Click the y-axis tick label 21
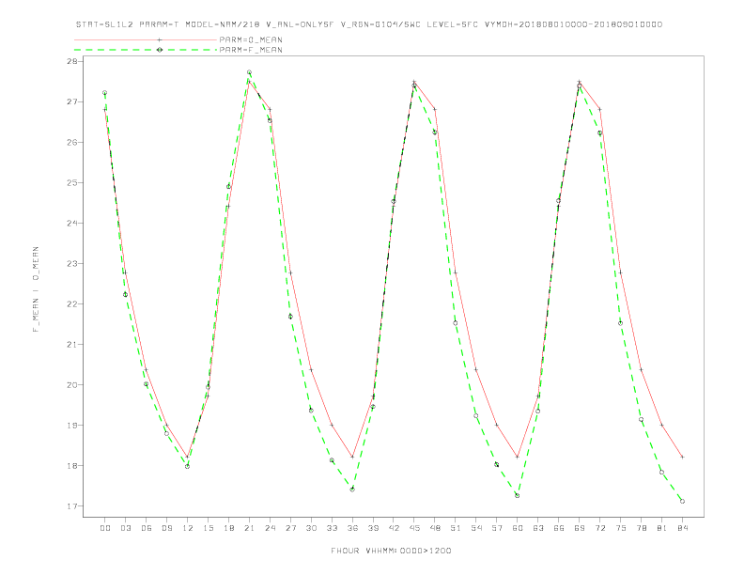The image size is (744, 575). (73, 345)
